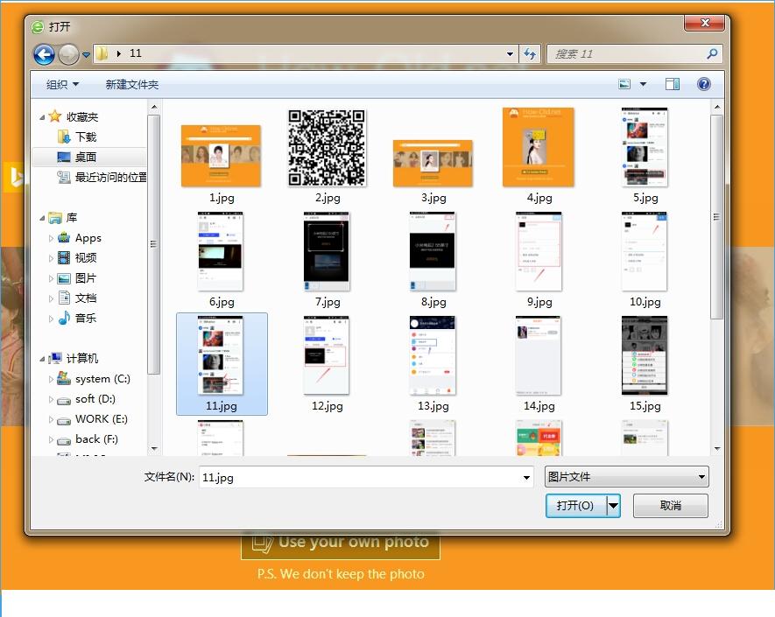
Task: Click the Desktop icon (桌面)
Action: tap(64, 157)
